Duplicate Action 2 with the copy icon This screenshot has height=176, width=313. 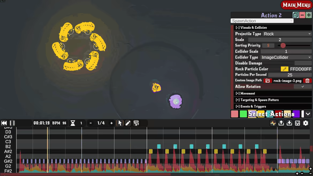tap(296, 15)
